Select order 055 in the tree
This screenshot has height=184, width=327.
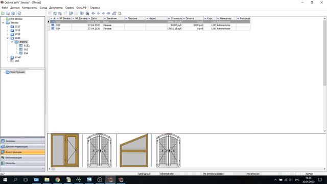[17, 61]
